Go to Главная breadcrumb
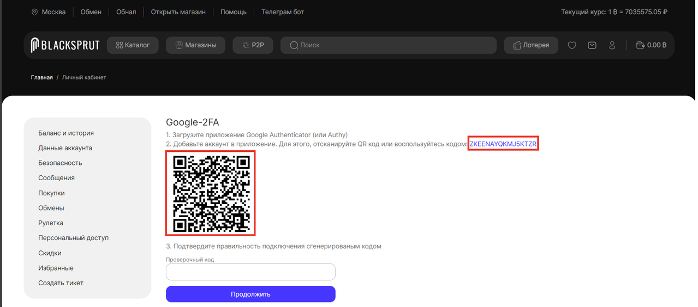The height and width of the screenshot is (307, 698). click(x=42, y=77)
